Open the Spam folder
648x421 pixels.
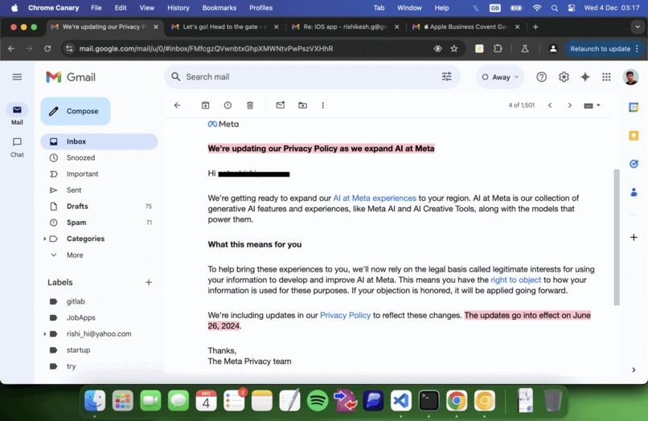pyautogui.click(x=99, y=223)
